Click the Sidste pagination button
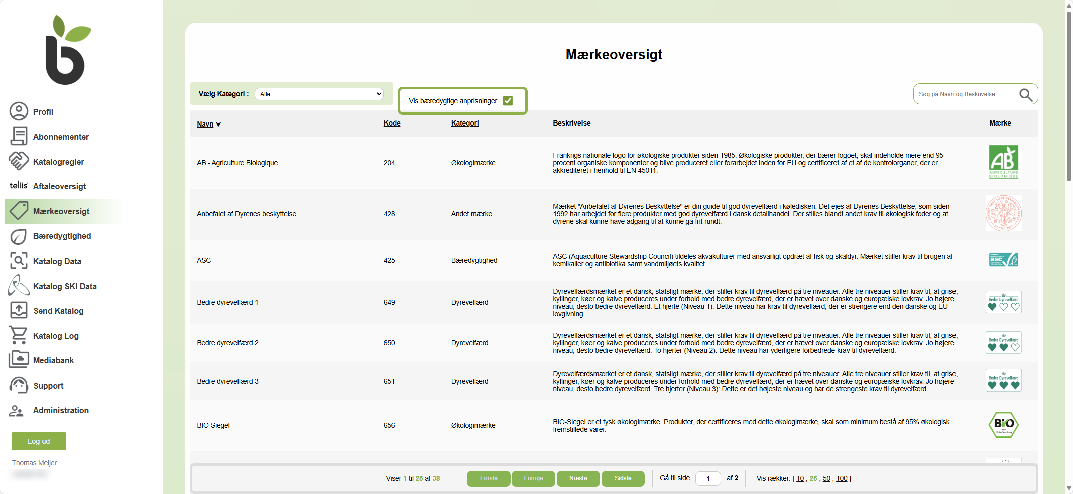Viewport: 1073px width, 494px height. click(x=623, y=478)
